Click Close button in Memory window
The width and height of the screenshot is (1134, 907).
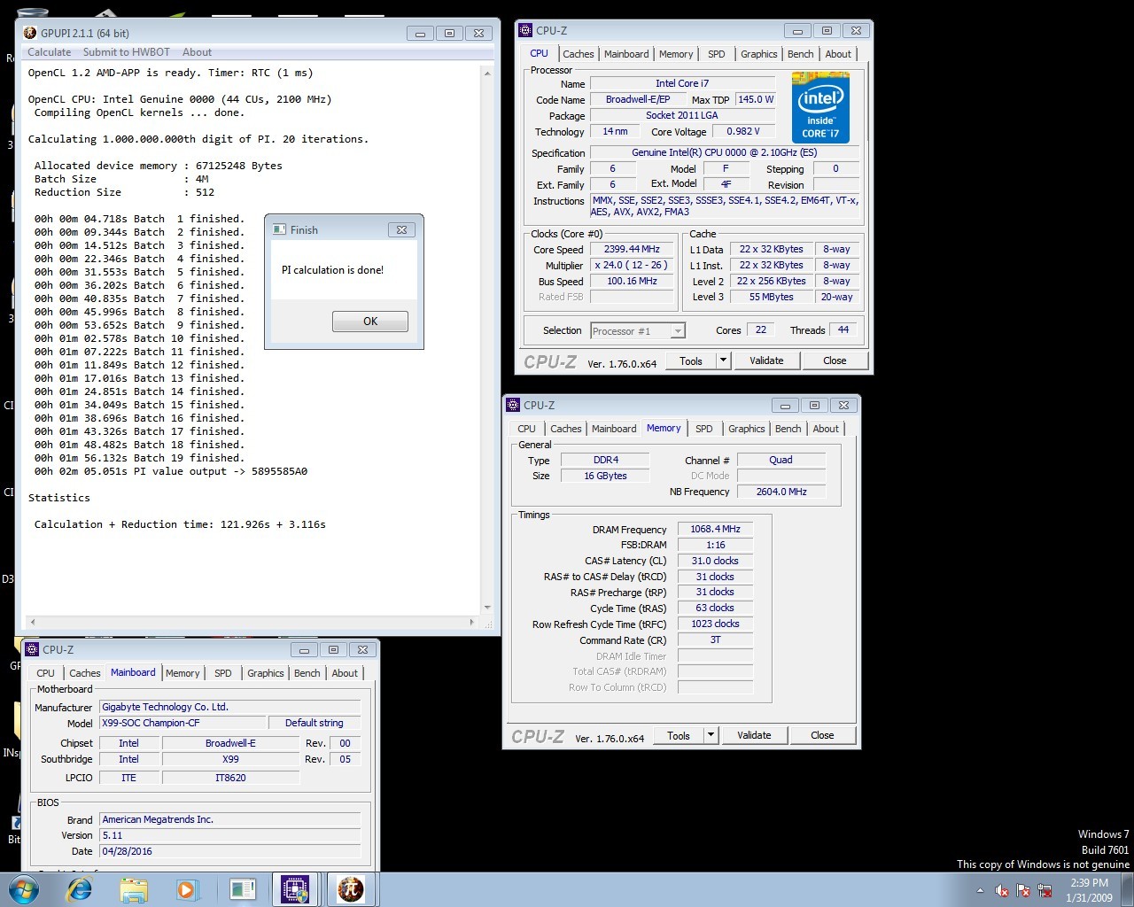pyautogui.click(x=822, y=735)
